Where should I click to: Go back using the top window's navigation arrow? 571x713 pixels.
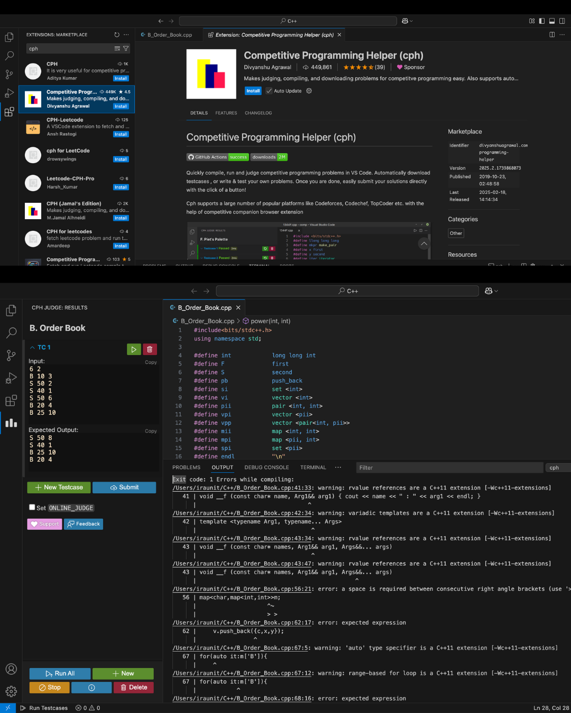tap(161, 21)
